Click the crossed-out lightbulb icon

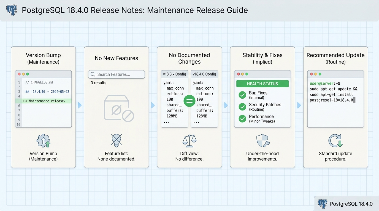(116, 140)
